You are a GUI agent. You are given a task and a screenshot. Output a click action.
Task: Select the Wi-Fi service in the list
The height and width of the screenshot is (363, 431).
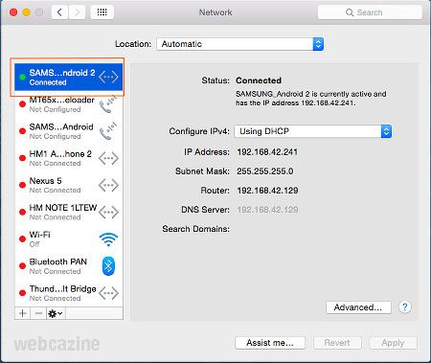point(69,239)
